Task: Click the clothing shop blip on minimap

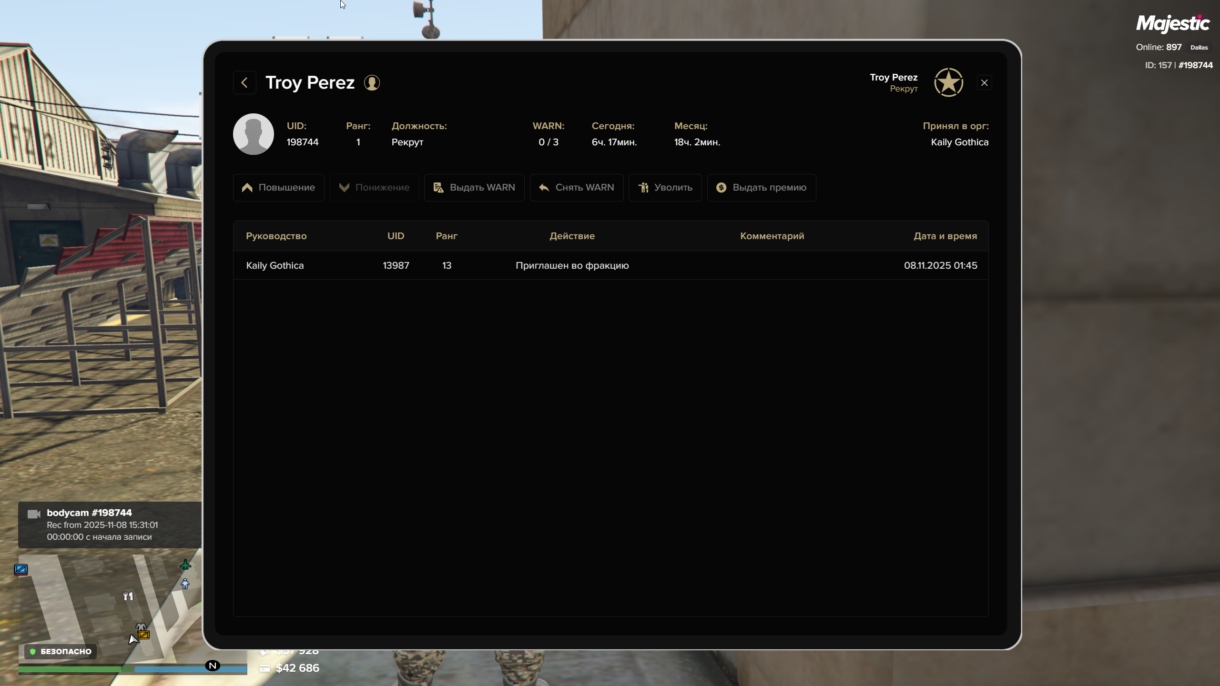Action: [x=141, y=626]
